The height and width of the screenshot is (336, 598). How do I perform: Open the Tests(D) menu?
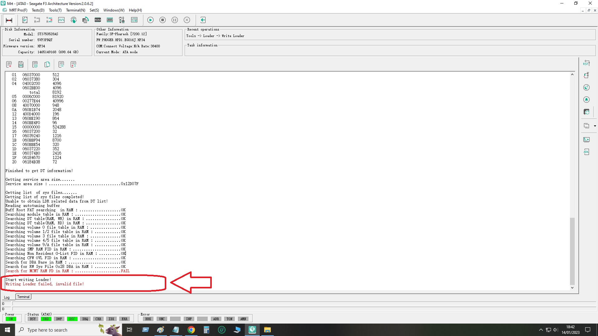[38, 10]
